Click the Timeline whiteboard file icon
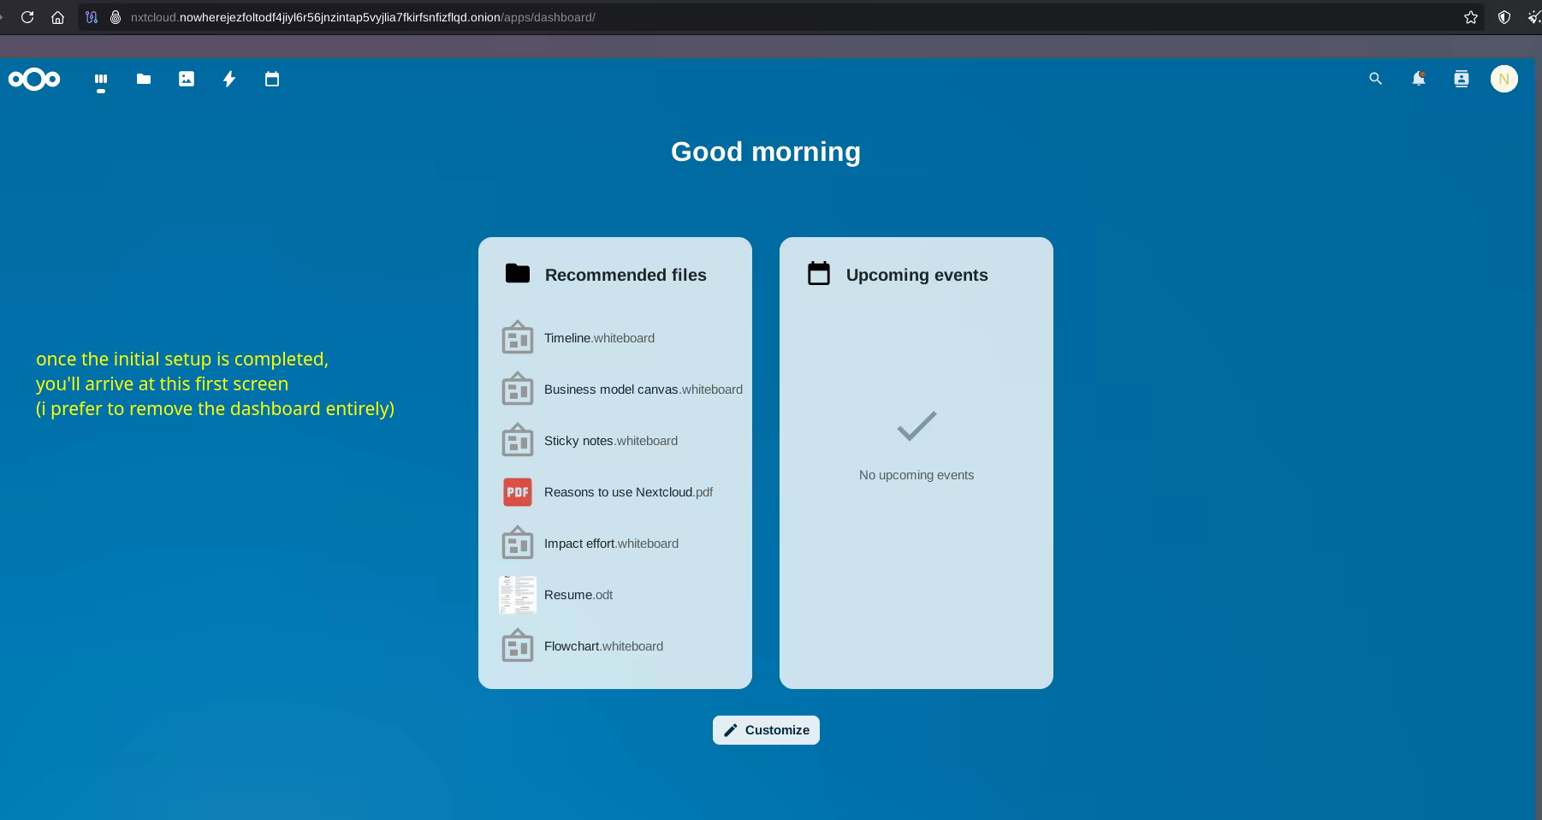The image size is (1542, 820). point(518,338)
